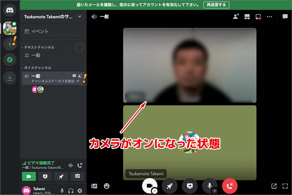Click the Explore servers compass icon
This screenshot has width=292, height=195.
tap(10, 60)
